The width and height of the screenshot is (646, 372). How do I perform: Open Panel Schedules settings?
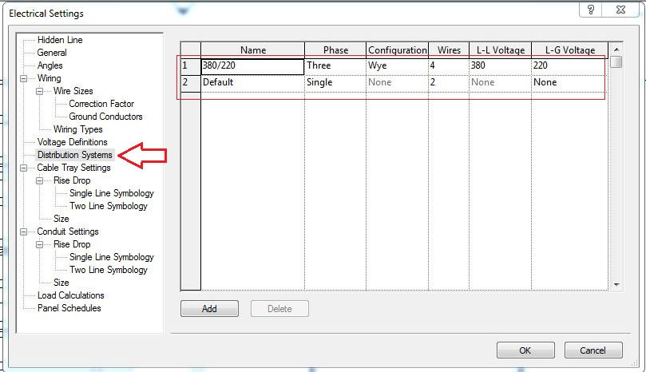pyautogui.click(x=69, y=308)
